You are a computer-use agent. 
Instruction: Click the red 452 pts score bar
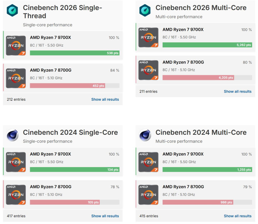(67, 86)
